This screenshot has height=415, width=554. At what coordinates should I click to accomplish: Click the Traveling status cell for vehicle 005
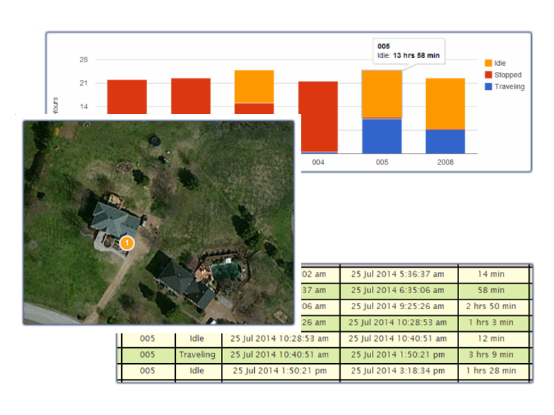[197, 355]
